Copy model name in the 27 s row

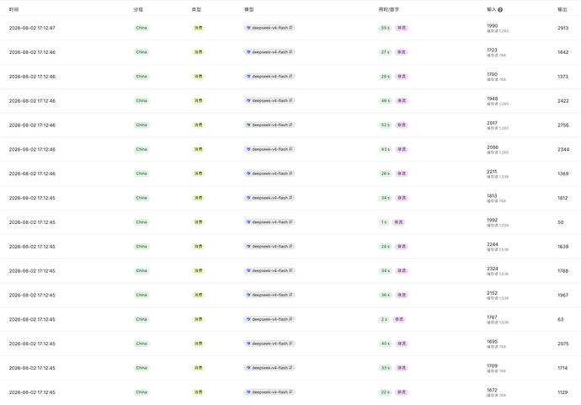tap(290, 52)
